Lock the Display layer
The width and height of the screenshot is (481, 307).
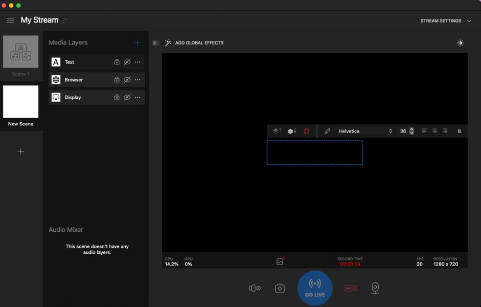117,97
